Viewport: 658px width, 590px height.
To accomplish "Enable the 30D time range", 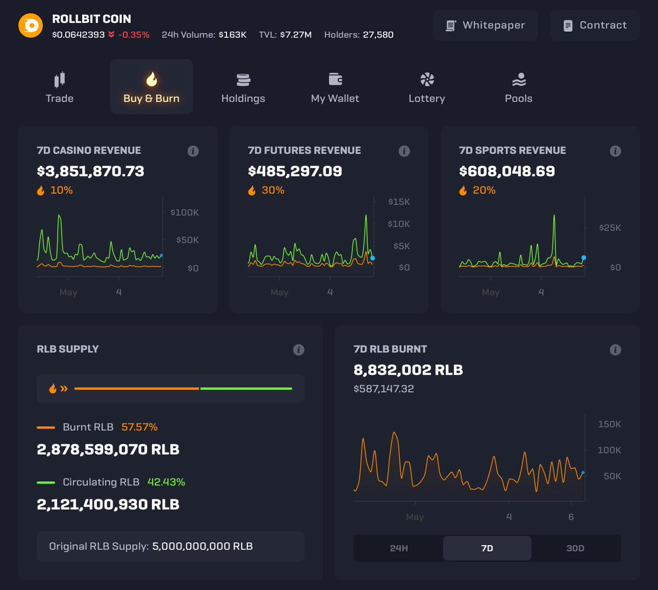I will (576, 548).
